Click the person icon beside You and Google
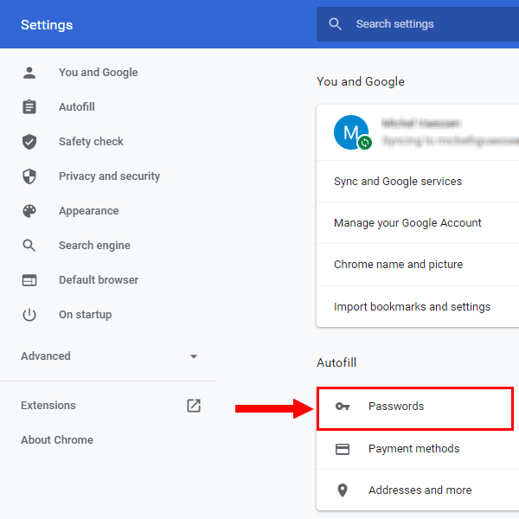Image resolution: width=519 pixels, height=519 pixels. coord(29,73)
